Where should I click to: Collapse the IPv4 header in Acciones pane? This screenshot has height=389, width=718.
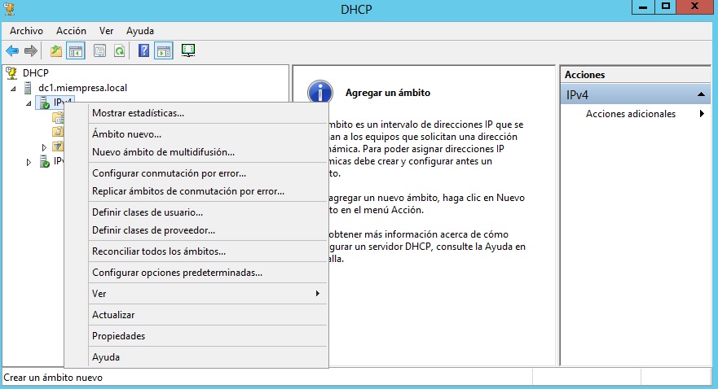click(x=702, y=95)
